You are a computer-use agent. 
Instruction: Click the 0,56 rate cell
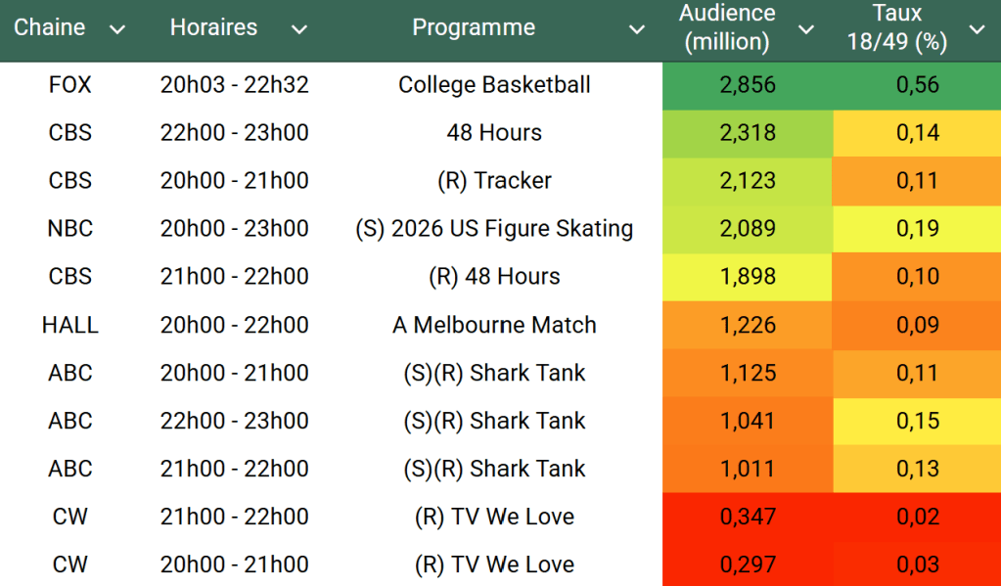[917, 85]
